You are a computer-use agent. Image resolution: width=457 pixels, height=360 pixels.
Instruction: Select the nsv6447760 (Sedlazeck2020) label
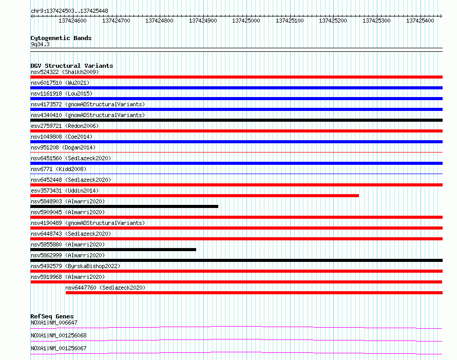105,288
